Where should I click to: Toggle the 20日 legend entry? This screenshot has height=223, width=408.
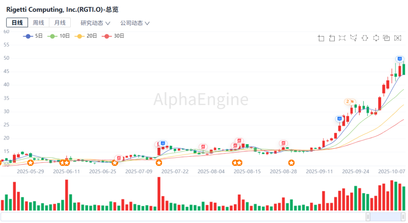pos(87,36)
